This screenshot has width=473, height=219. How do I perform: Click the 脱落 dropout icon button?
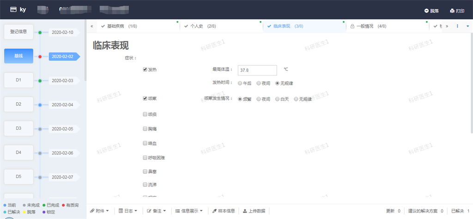[x=431, y=11]
